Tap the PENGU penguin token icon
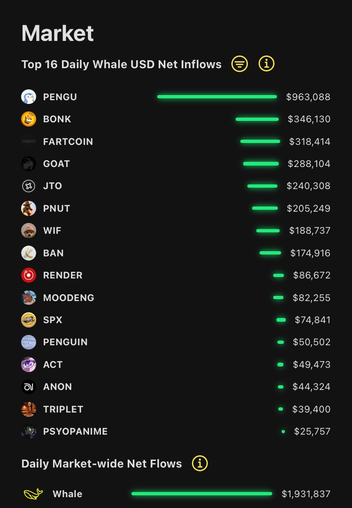The width and height of the screenshot is (352, 508). click(x=29, y=97)
